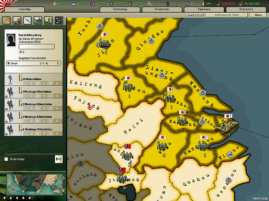
Task: Select the air units plane icon
Action: point(28,20)
